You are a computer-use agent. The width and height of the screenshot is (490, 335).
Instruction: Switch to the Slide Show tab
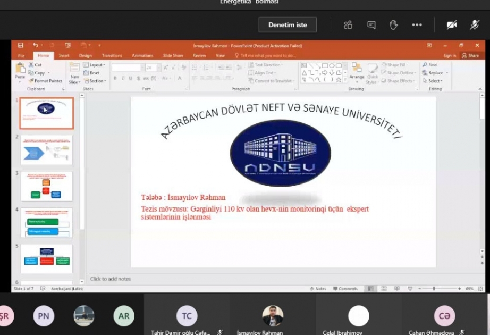(x=173, y=56)
